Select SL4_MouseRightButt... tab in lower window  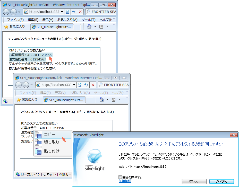coord(64,100)
